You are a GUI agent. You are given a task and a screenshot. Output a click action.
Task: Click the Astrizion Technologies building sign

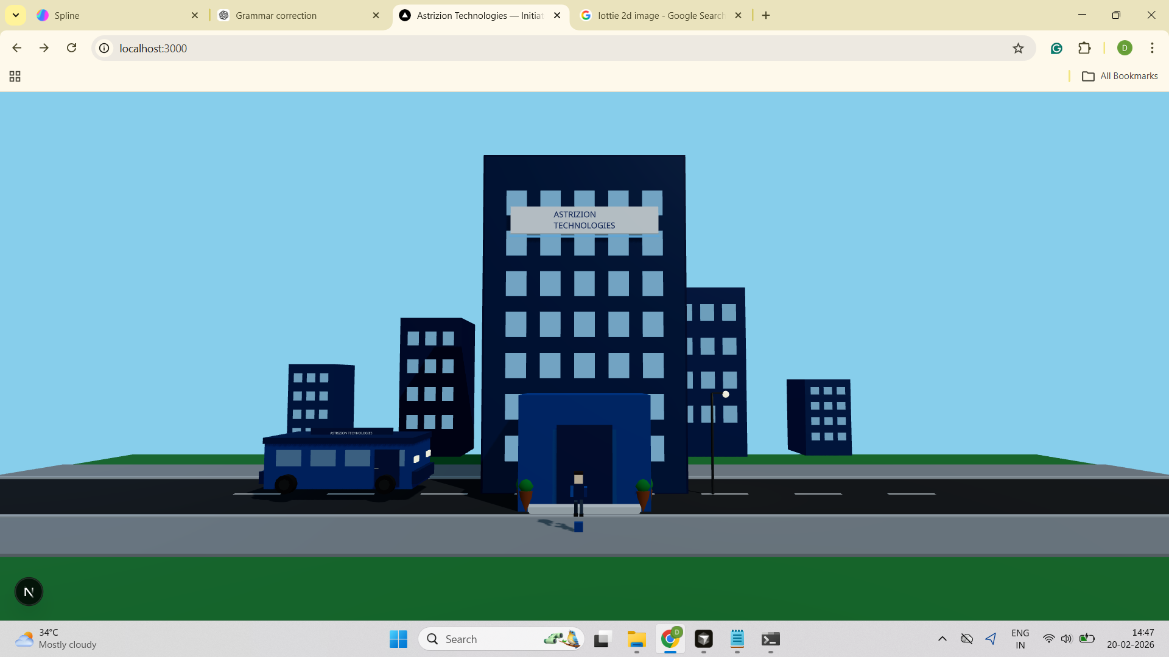[x=584, y=220]
